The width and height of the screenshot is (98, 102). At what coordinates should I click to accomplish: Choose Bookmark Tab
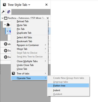coord(30,41)
